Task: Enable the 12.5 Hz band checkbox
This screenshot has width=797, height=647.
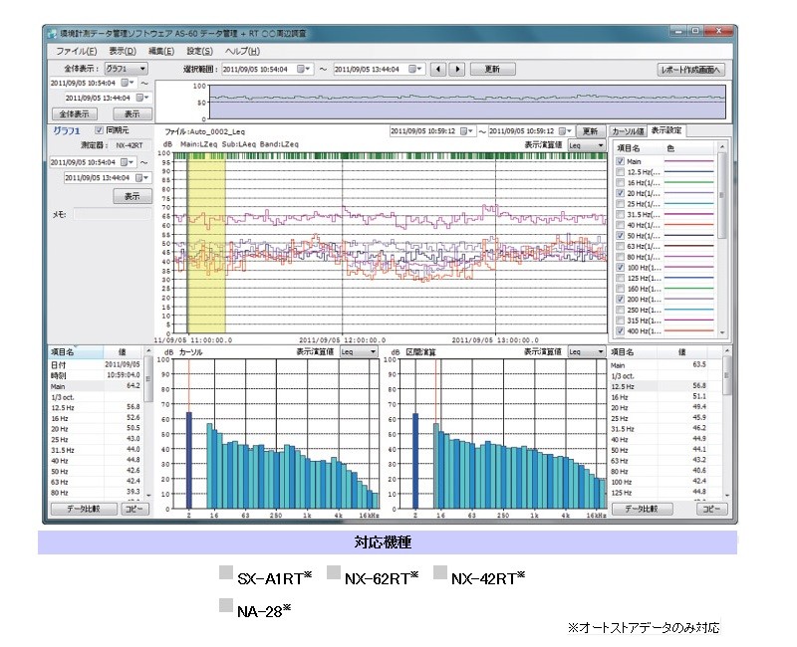Action: 620,171
